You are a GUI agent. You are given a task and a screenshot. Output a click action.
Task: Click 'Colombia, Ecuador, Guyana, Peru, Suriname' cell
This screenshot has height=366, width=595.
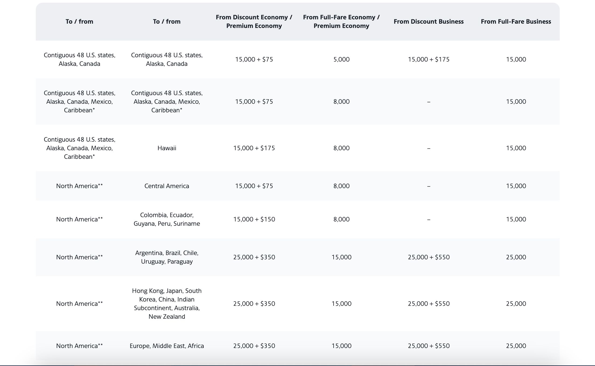click(167, 219)
